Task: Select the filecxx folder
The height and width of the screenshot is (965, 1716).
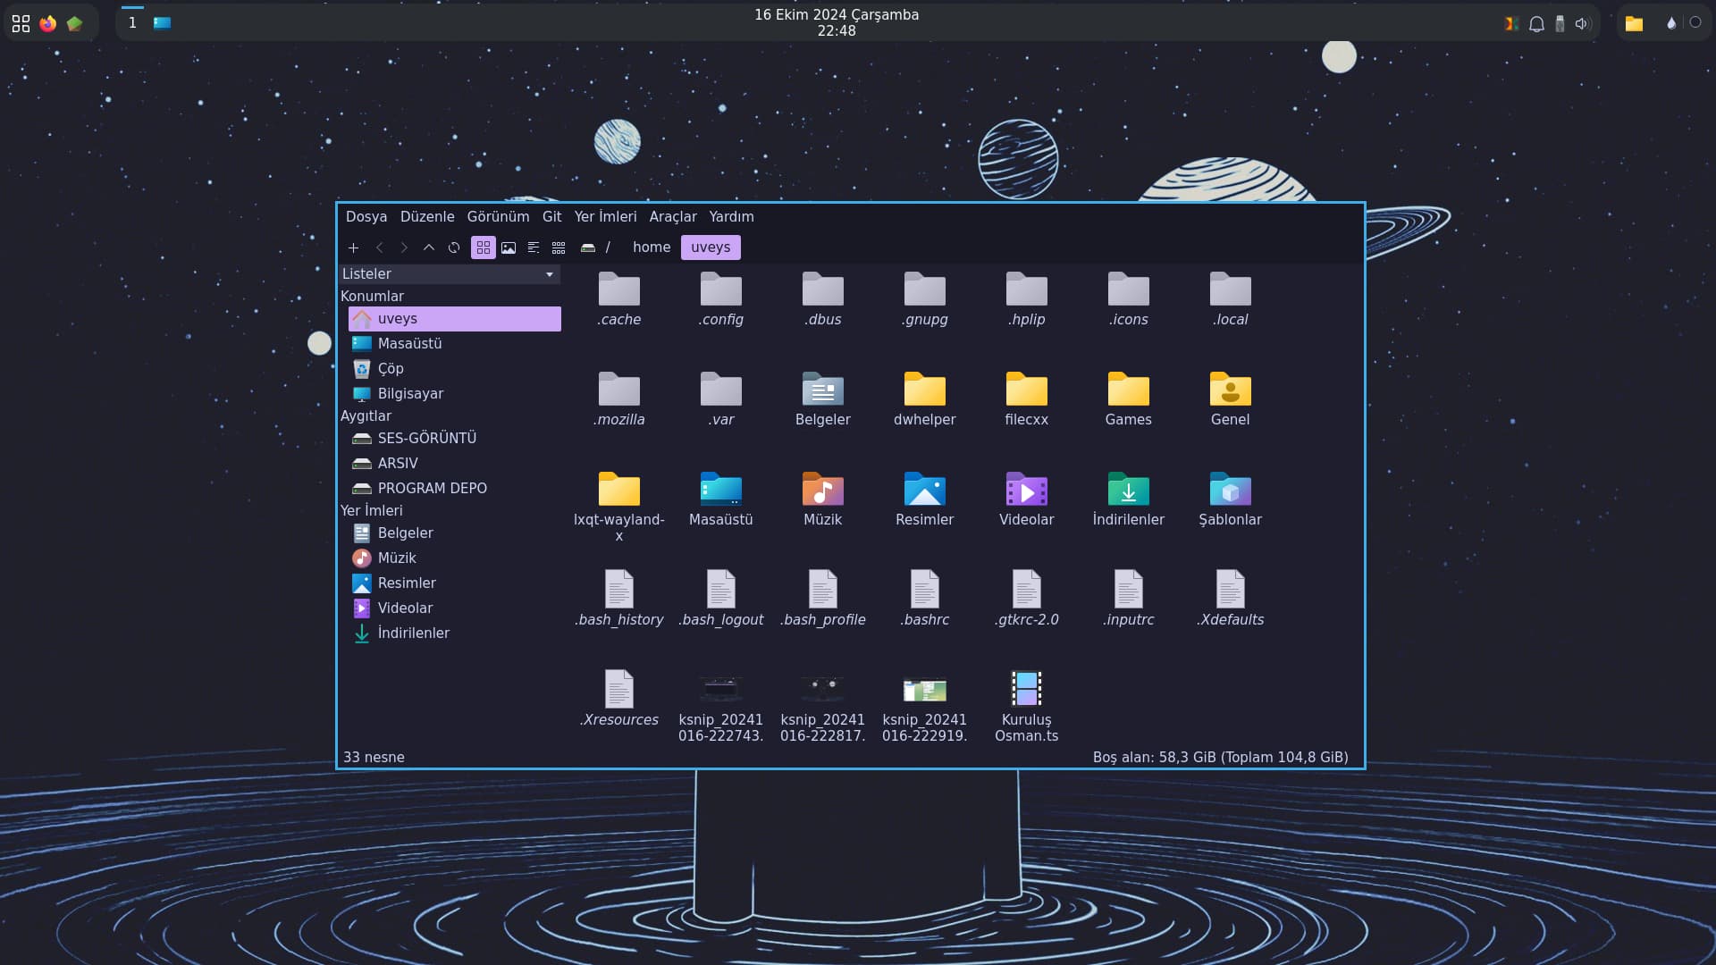Action: click(1027, 399)
